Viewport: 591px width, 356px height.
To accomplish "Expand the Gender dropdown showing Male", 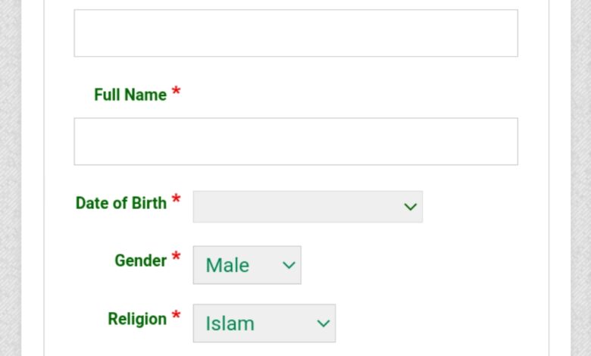I will point(247,265).
